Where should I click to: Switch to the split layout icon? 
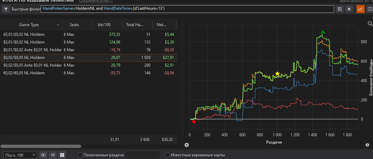370,9
